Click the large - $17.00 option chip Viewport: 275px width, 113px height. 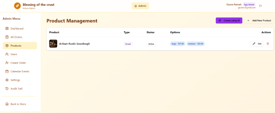[x=178, y=44]
